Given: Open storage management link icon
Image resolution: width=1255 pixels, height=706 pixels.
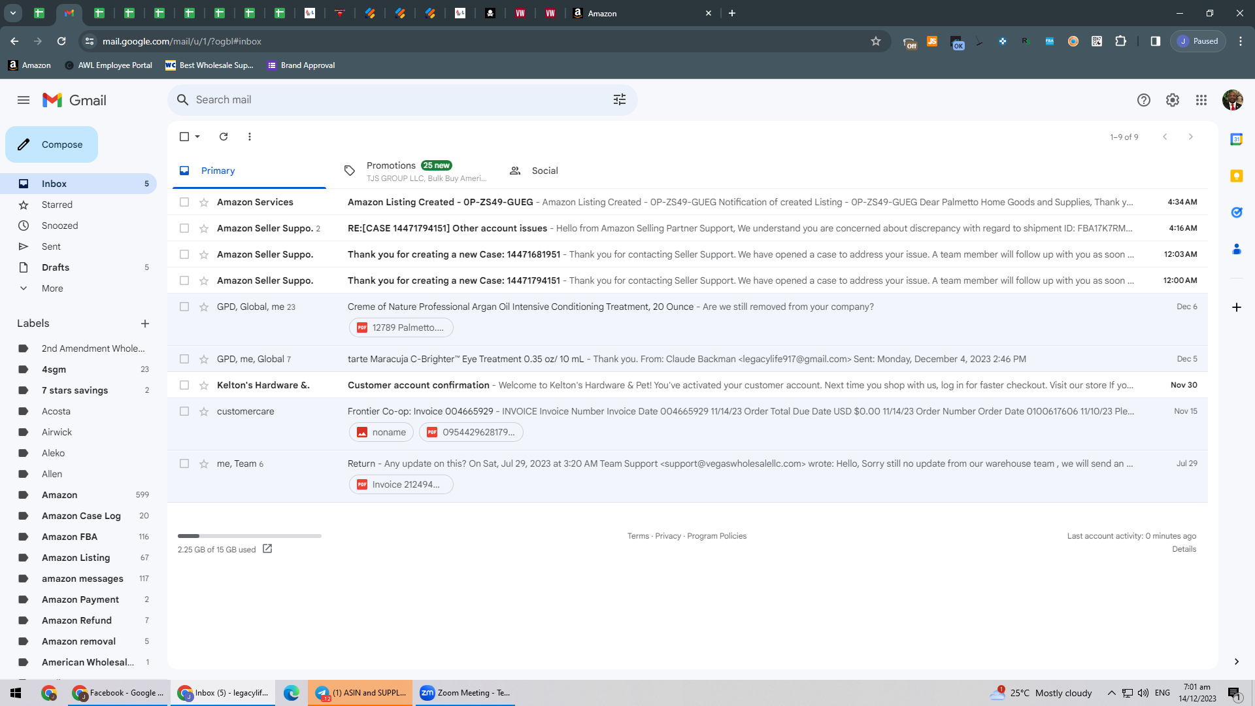Looking at the screenshot, I should [x=267, y=549].
